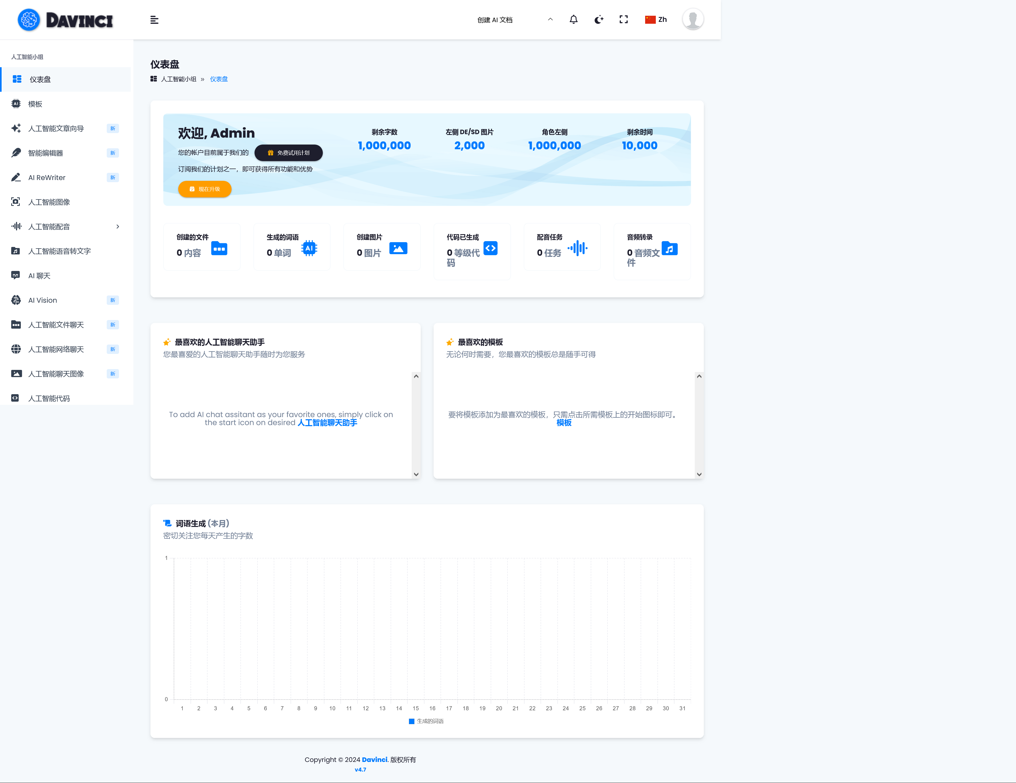This screenshot has height=783, width=1016.
Task: Click the voiceover tasks waveform icon
Action: (577, 248)
